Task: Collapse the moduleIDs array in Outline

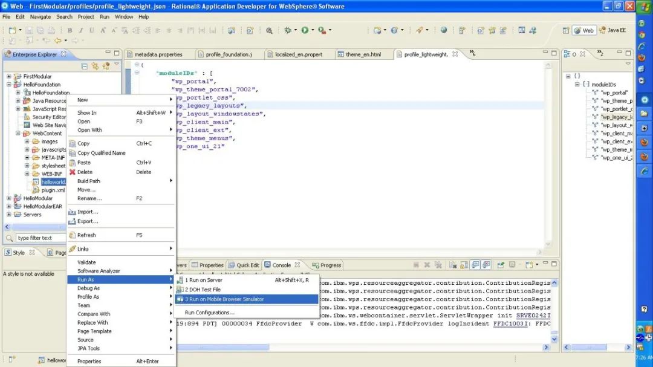Action: click(x=577, y=85)
